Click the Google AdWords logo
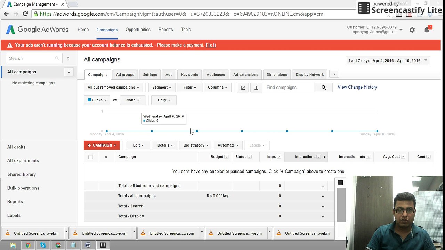The image size is (445, 250). (x=37, y=30)
